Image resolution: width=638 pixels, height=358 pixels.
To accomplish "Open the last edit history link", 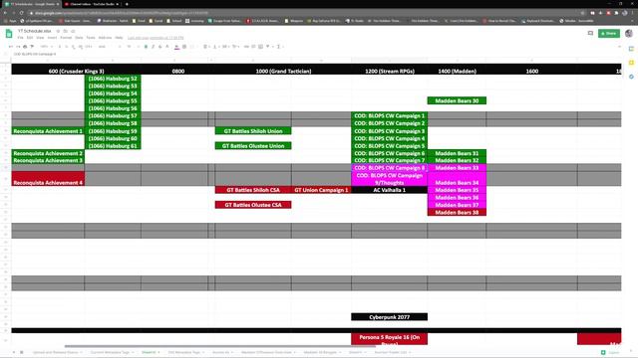I will coord(156,38).
